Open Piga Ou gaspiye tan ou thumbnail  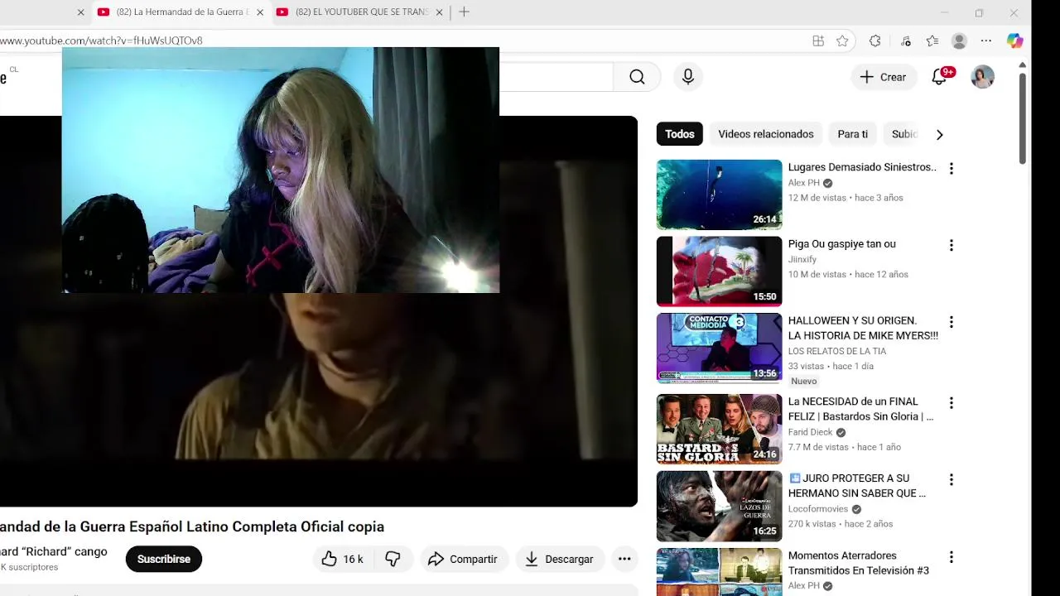719,272
